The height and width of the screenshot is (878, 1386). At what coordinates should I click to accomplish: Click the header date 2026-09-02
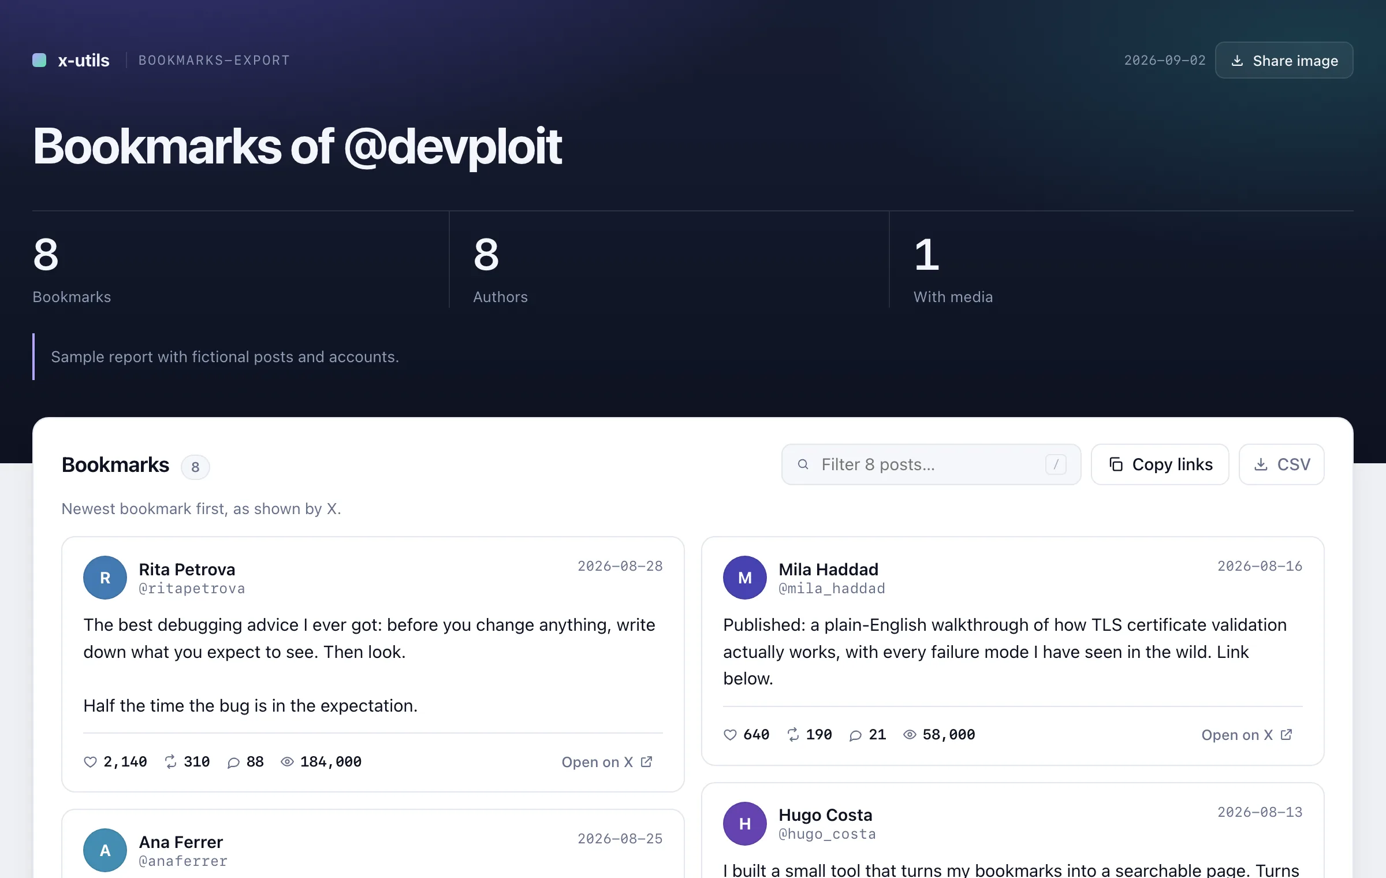pos(1165,60)
